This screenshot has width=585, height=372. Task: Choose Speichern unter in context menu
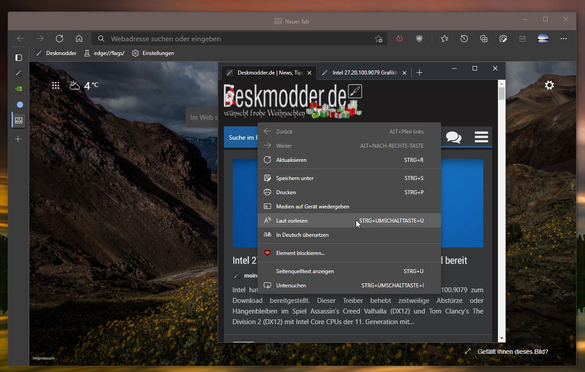click(349, 178)
